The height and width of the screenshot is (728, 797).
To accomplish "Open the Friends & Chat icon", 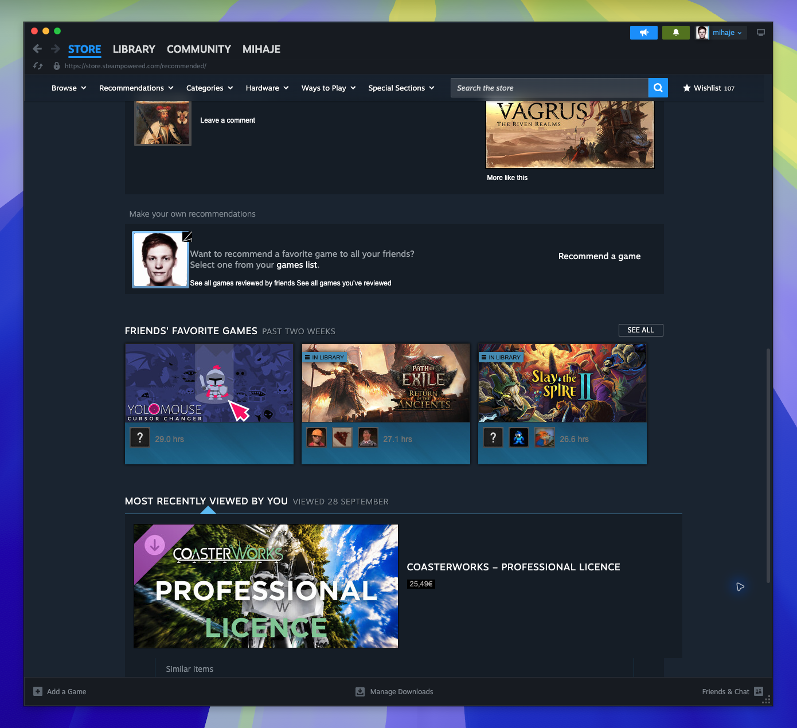I will tap(759, 691).
